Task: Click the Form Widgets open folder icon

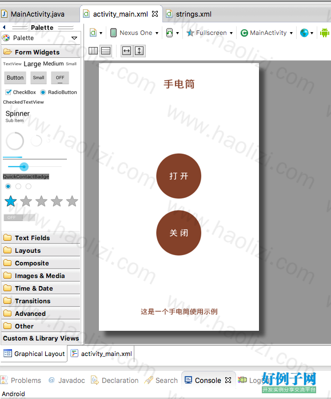Action: coord(7,52)
